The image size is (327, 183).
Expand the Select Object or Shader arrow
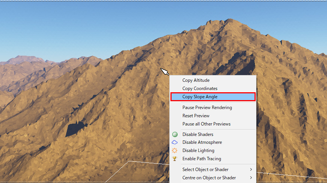click(251, 170)
